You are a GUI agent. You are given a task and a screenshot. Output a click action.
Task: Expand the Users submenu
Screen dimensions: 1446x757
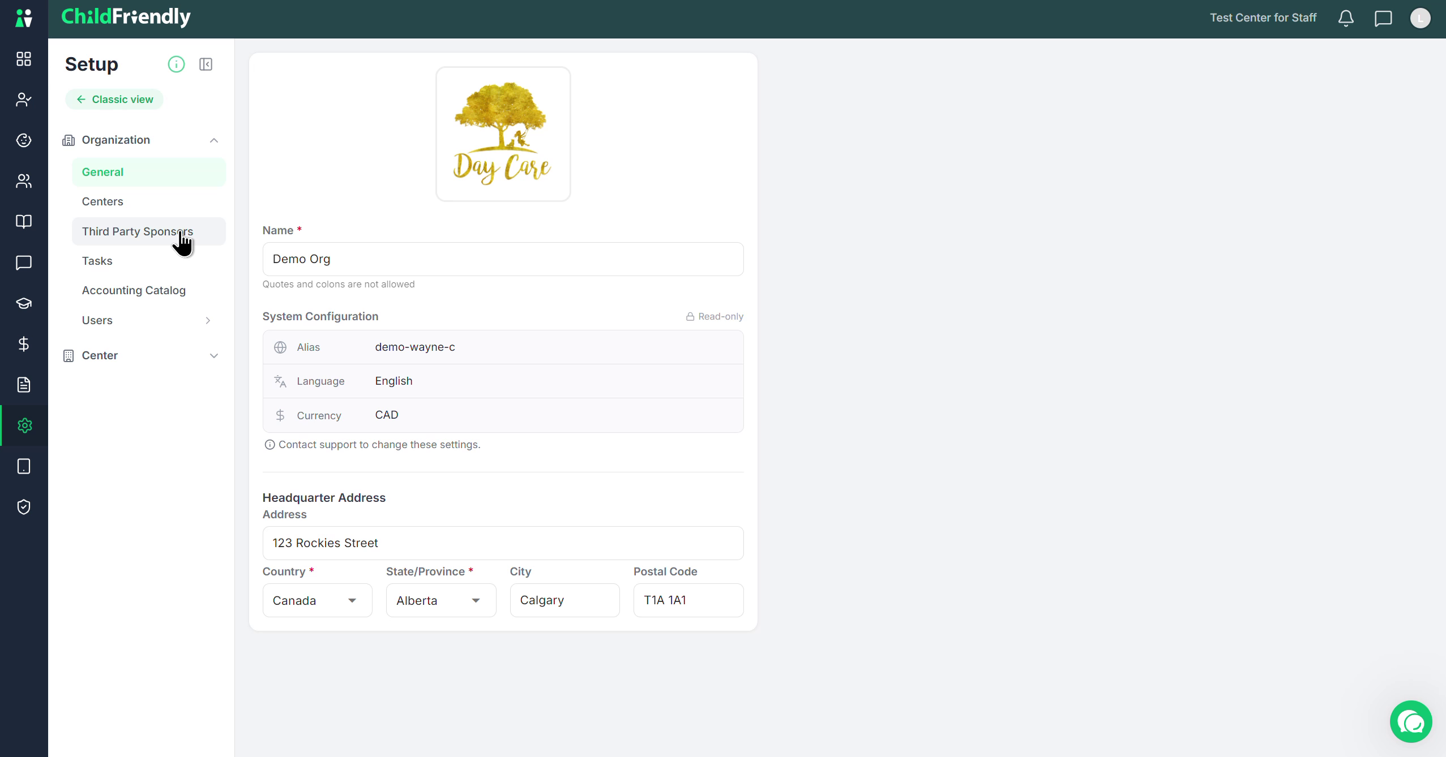(208, 321)
